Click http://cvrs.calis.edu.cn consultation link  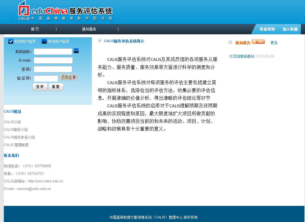[45, 181]
